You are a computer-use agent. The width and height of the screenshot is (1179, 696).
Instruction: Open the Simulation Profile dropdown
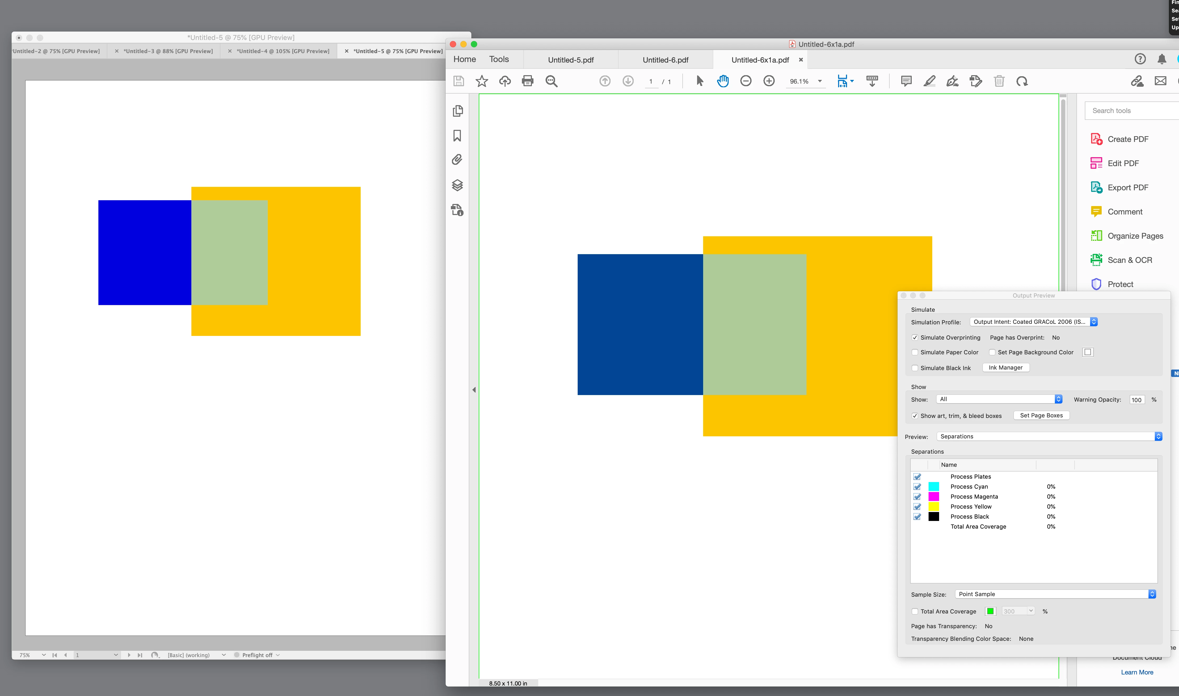click(x=1034, y=322)
